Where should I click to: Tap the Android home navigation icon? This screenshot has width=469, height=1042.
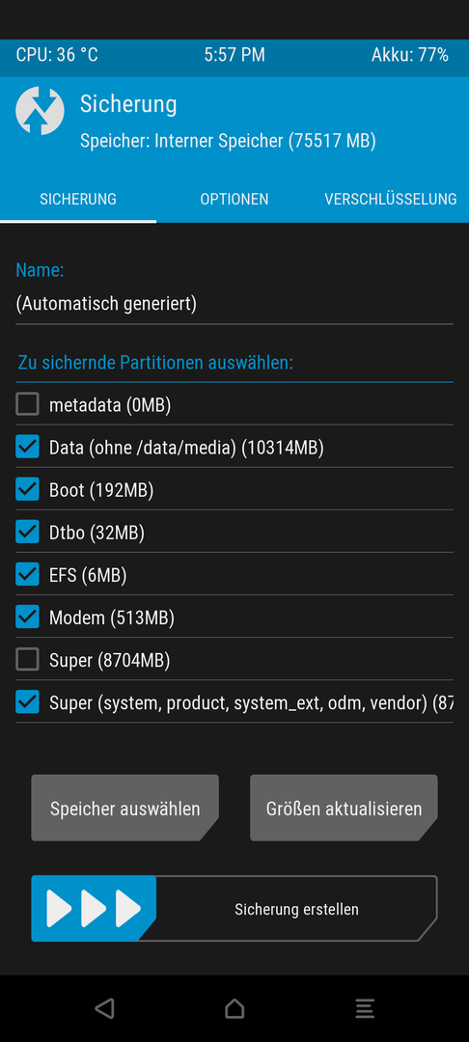[x=234, y=1008]
